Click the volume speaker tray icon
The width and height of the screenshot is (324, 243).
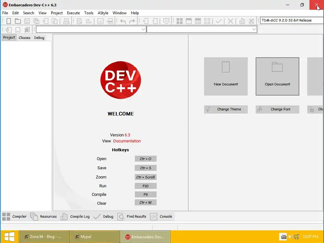tap(290, 237)
